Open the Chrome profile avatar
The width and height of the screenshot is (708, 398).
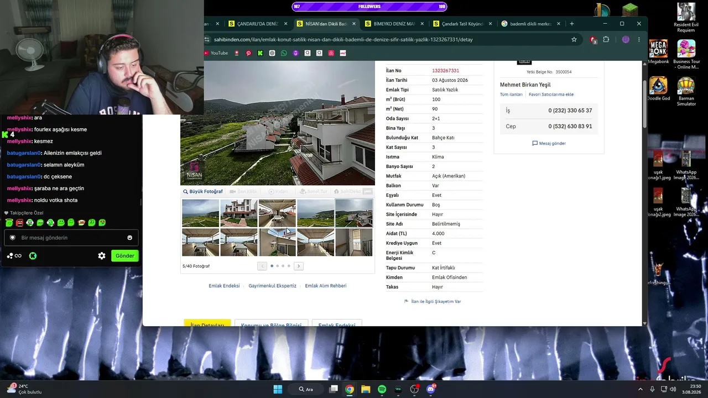tap(626, 40)
